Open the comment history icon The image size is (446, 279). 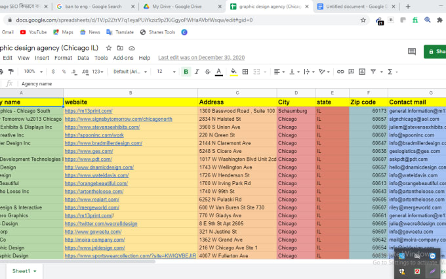412,51
